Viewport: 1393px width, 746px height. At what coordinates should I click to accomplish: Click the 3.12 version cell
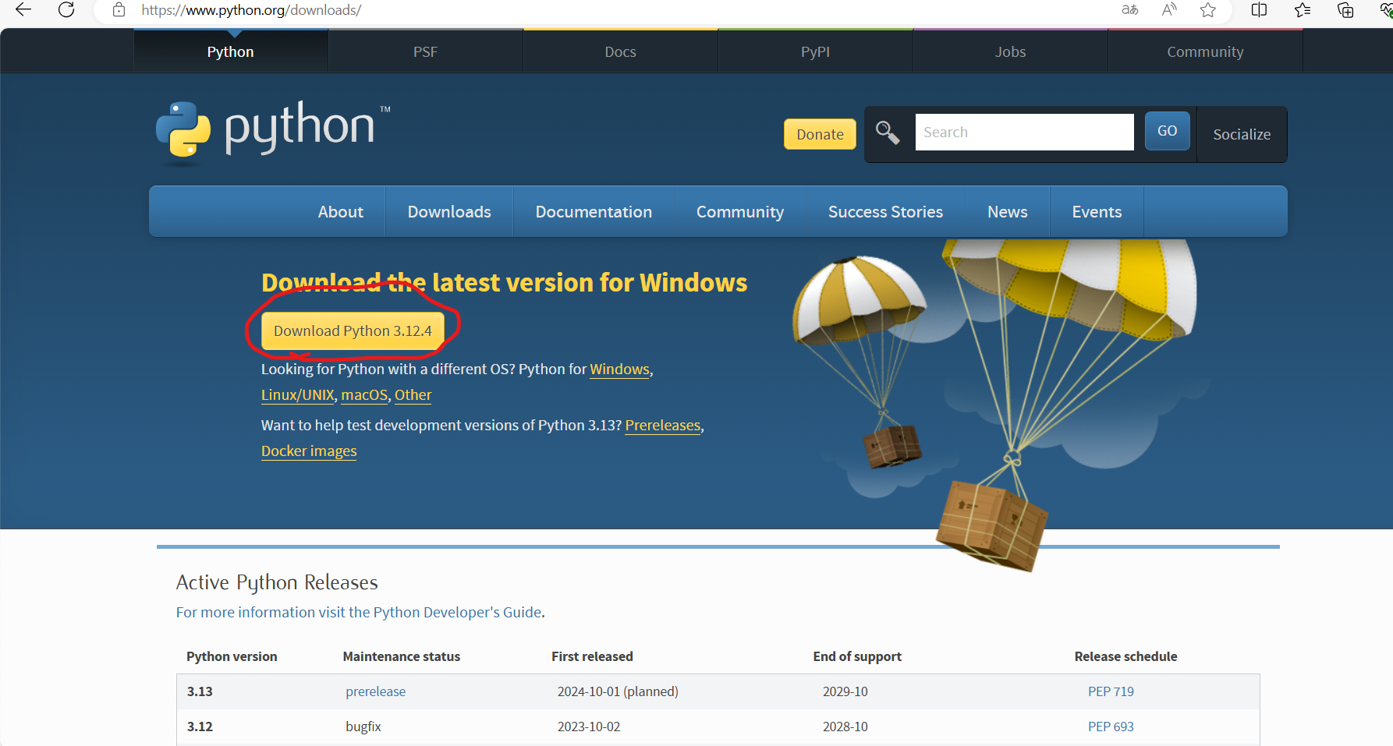pos(200,727)
